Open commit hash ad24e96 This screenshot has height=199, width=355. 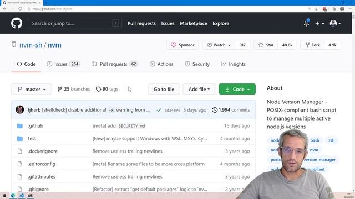(x=173, y=110)
